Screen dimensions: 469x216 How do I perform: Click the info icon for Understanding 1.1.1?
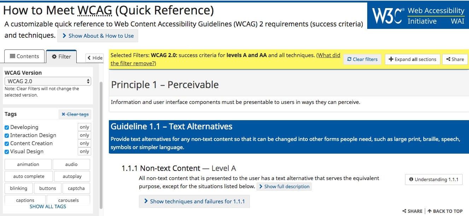[411, 179]
